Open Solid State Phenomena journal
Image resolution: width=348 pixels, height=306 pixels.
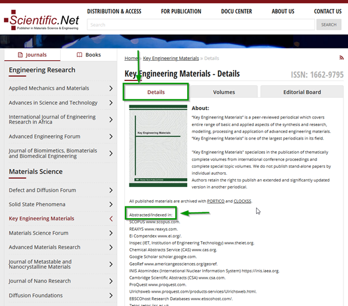click(x=37, y=204)
